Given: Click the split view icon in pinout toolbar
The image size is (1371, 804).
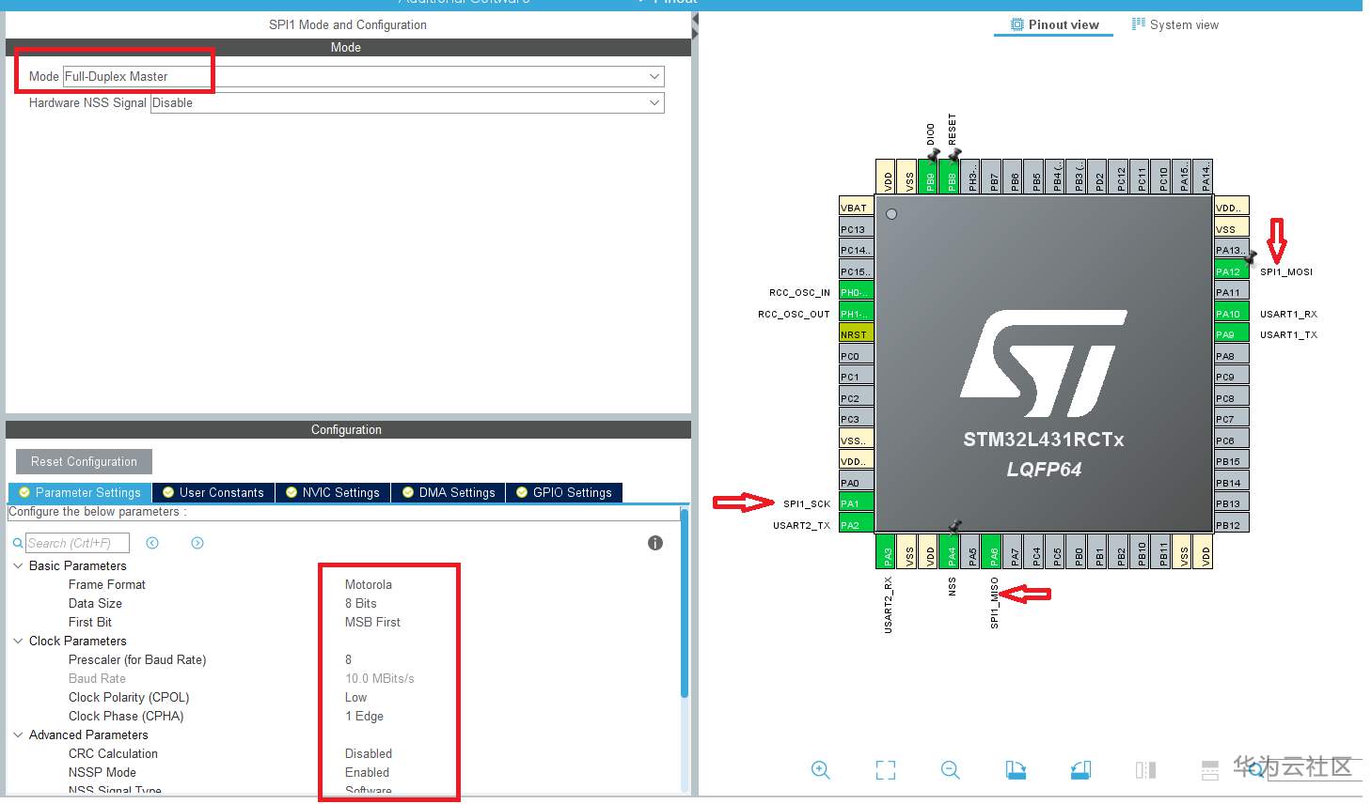Looking at the screenshot, I should pos(1145,770).
